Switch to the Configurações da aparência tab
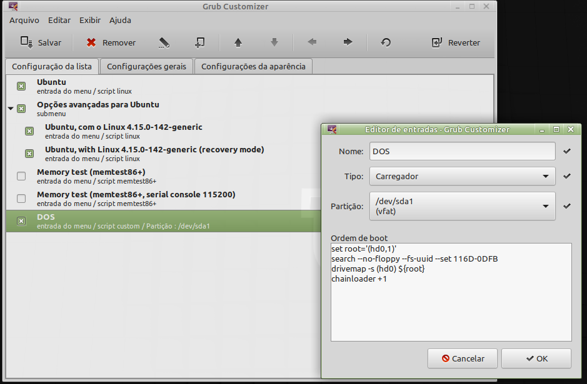 point(253,66)
